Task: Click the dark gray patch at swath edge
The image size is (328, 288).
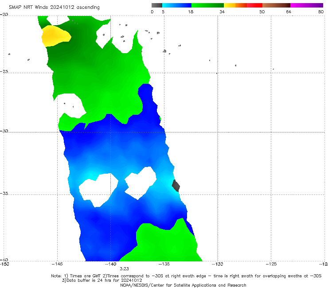Action: point(176,186)
